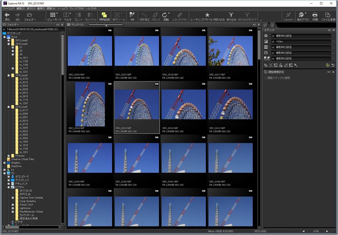
Task: Go to next image arrow in status bar
Action: point(327,231)
